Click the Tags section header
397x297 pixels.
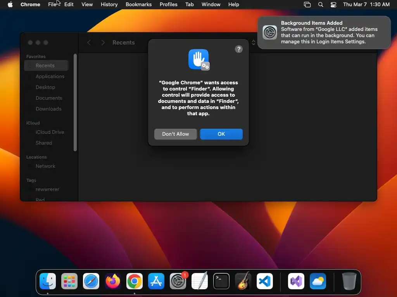[31, 180]
